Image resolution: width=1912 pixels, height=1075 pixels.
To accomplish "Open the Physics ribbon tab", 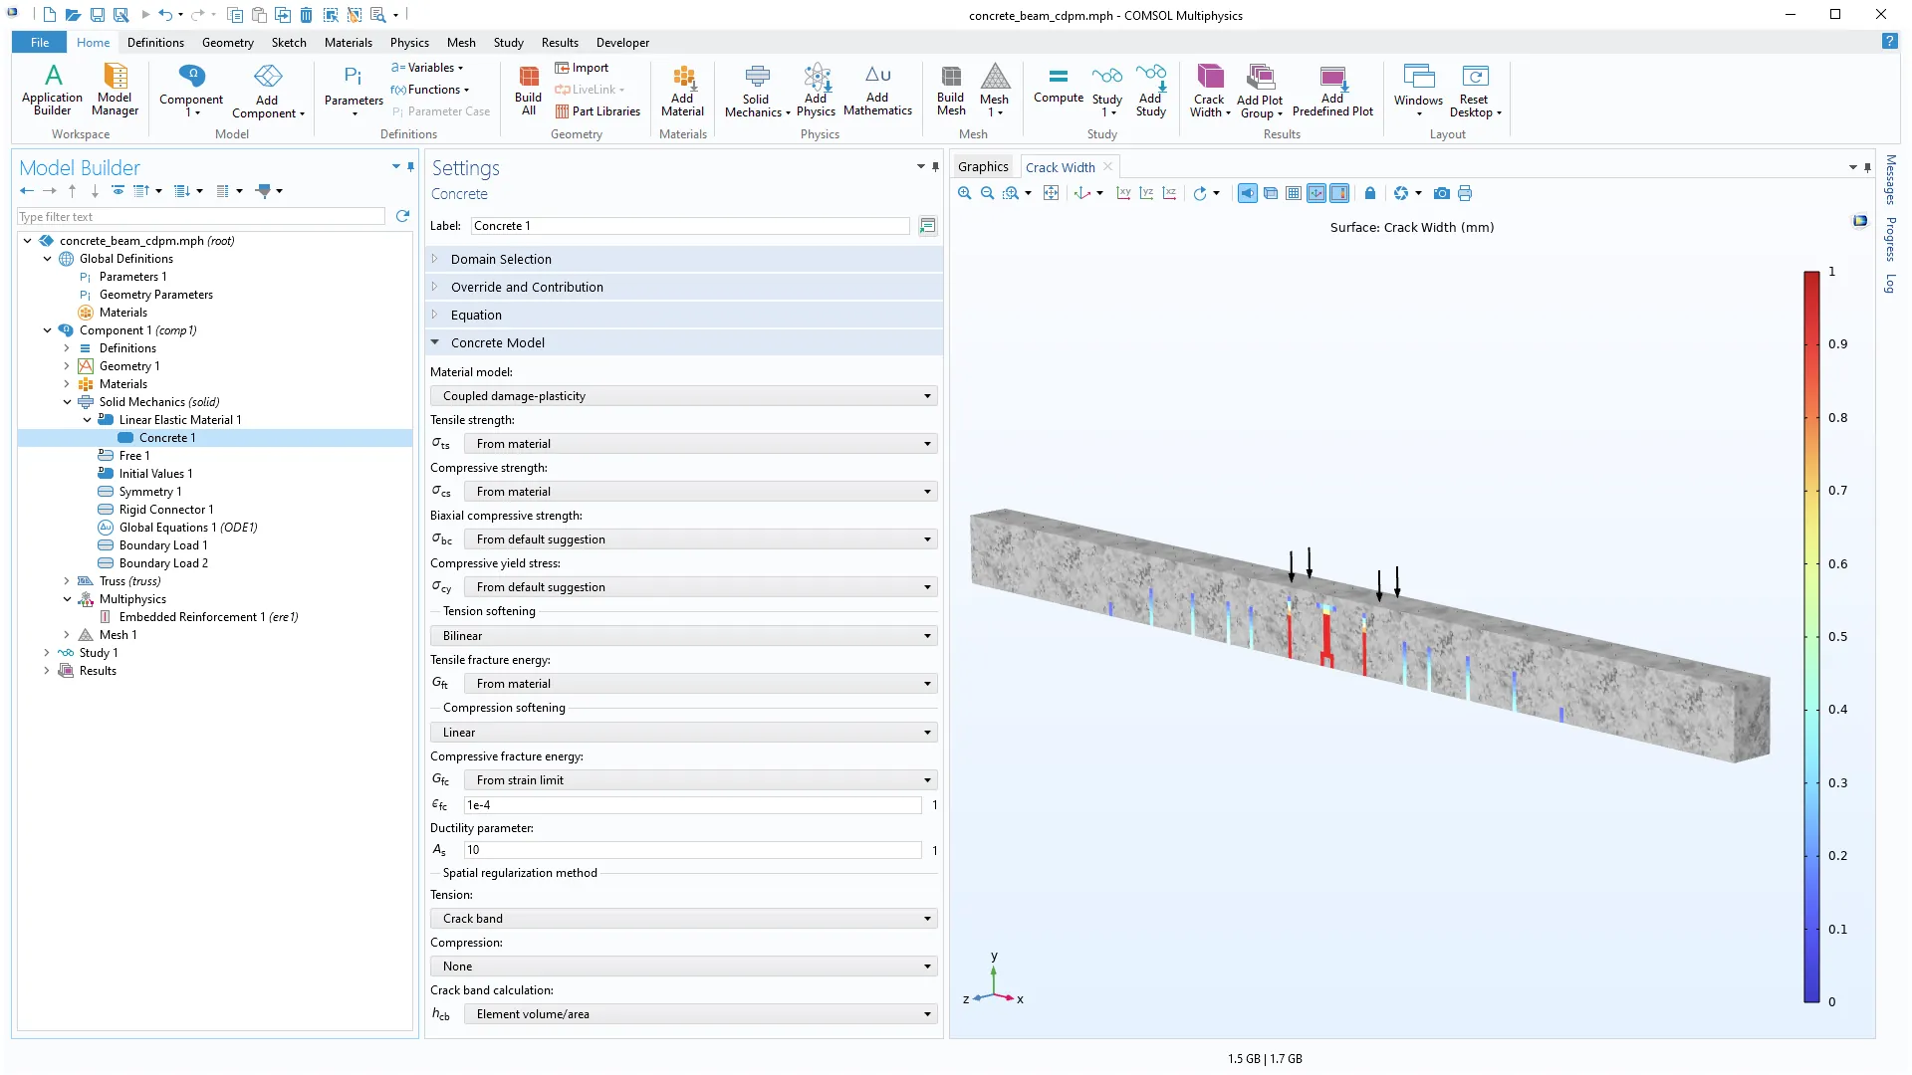I will click(409, 43).
